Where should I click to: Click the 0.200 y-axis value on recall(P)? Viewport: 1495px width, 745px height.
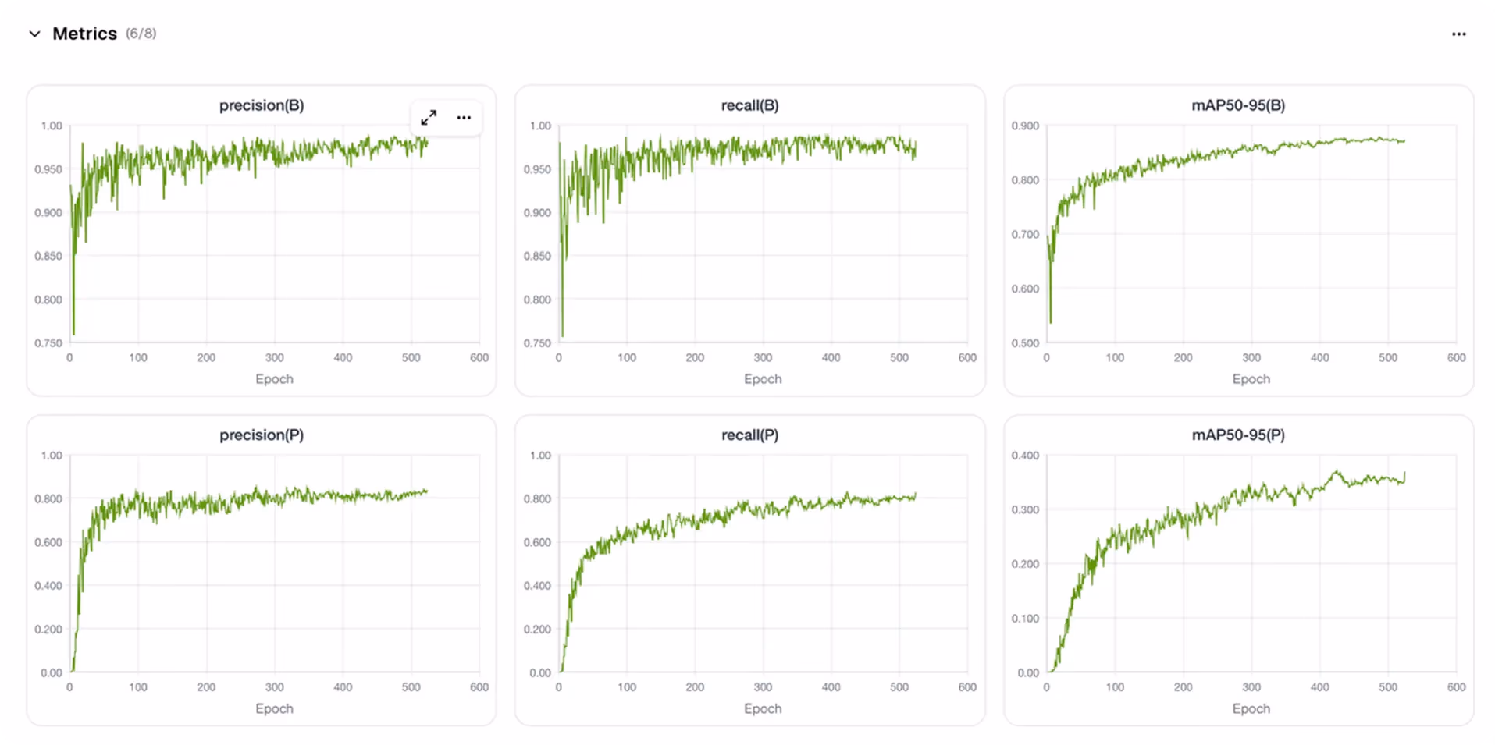point(537,630)
